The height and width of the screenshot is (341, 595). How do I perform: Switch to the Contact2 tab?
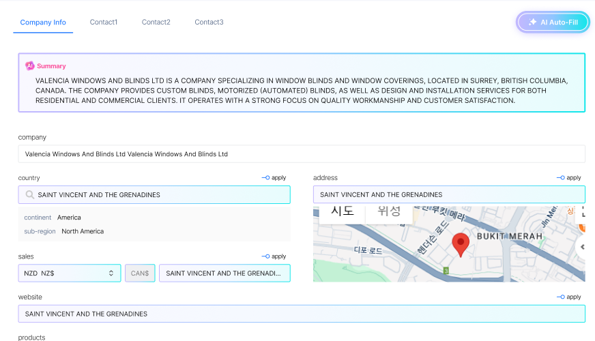point(156,23)
